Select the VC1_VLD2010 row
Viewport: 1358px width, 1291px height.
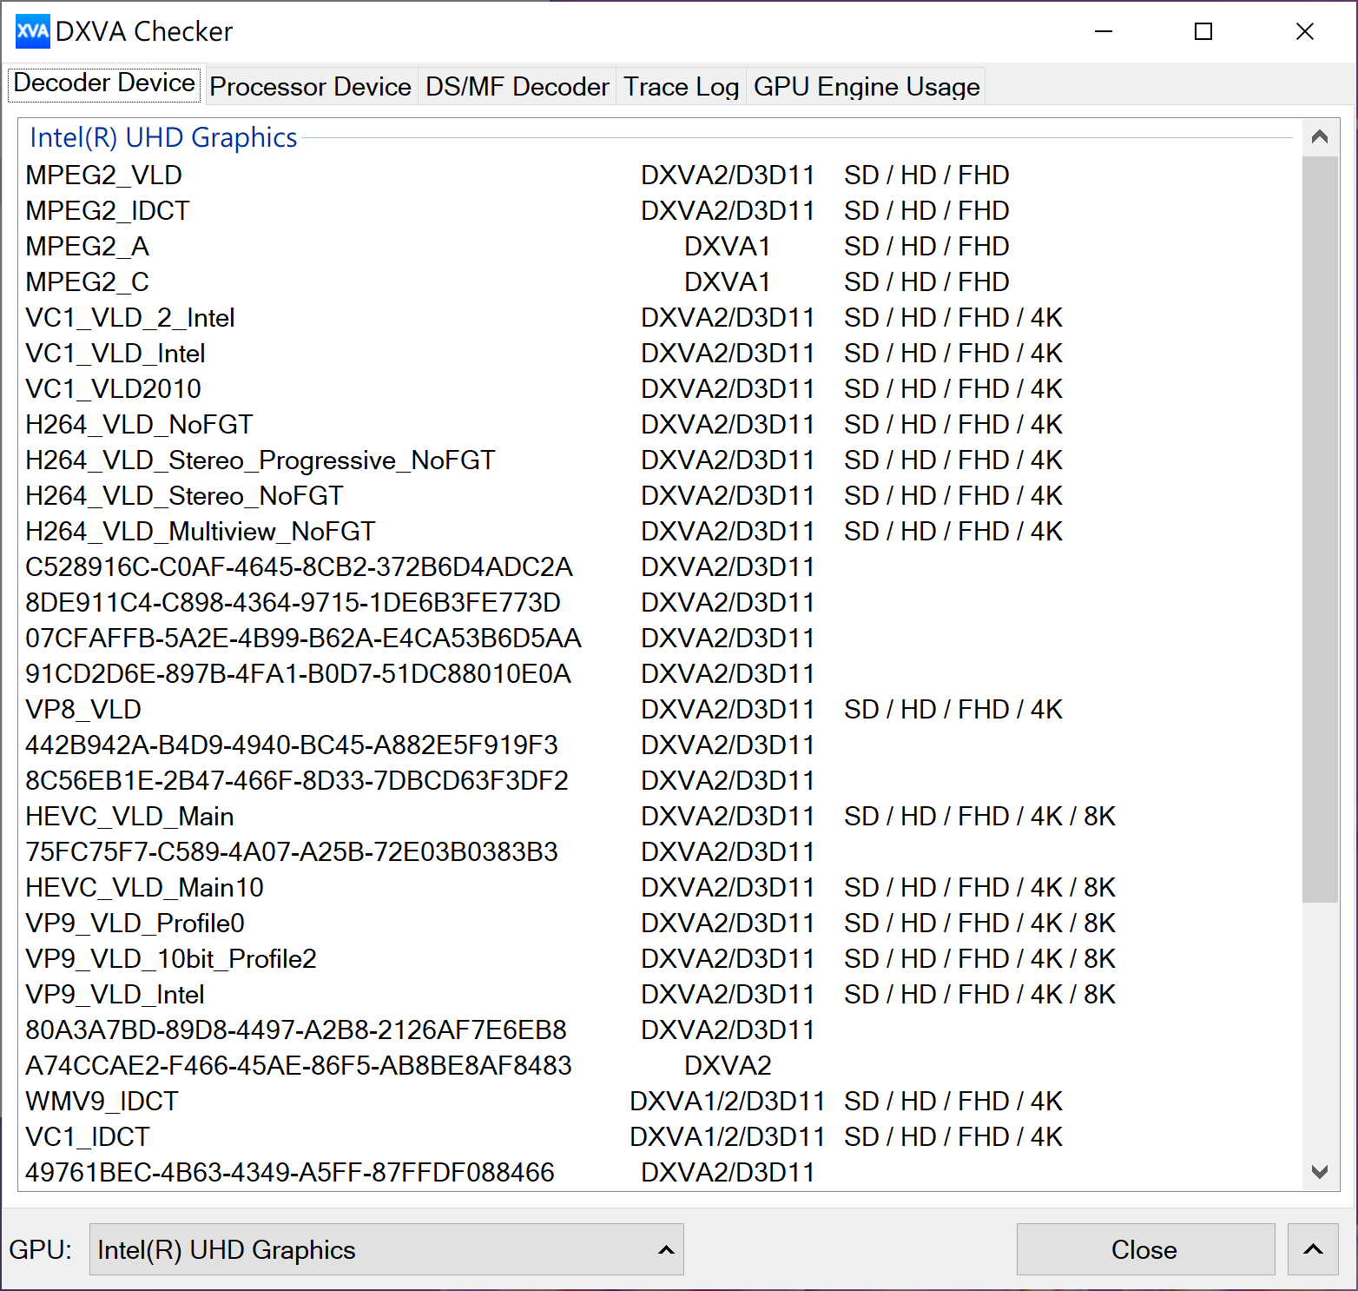[x=660, y=388]
